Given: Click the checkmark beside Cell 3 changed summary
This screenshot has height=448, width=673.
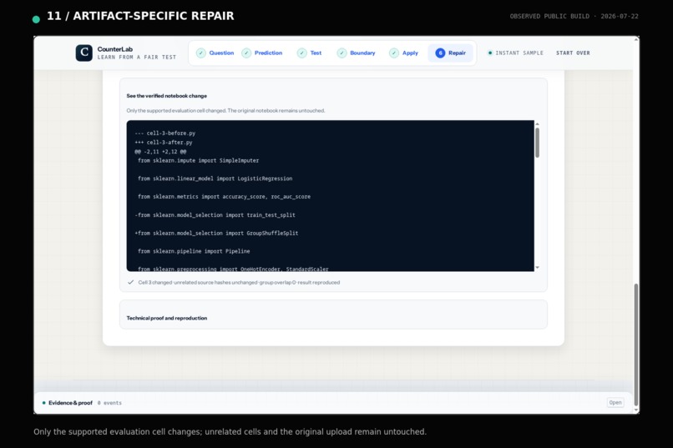Looking at the screenshot, I should coord(130,282).
